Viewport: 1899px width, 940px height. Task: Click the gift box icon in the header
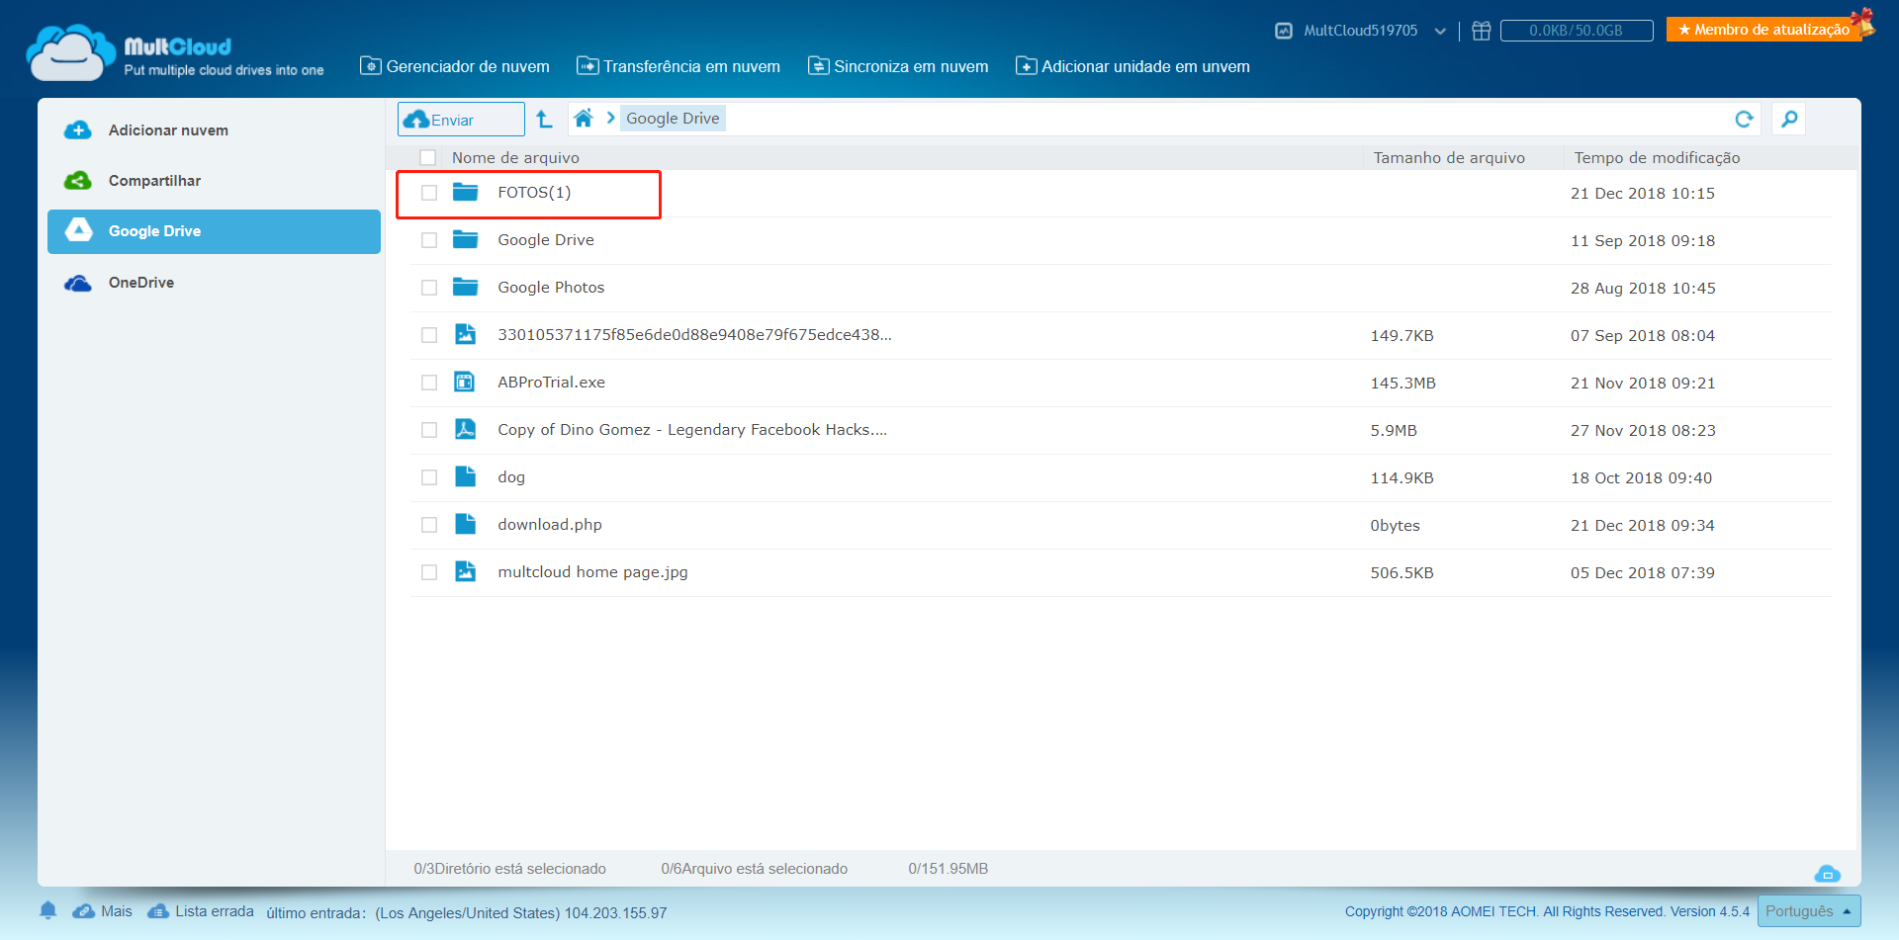coord(1481,31)
